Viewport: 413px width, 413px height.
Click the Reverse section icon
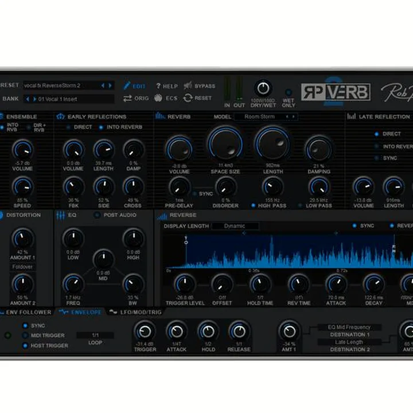pos(162,216)
